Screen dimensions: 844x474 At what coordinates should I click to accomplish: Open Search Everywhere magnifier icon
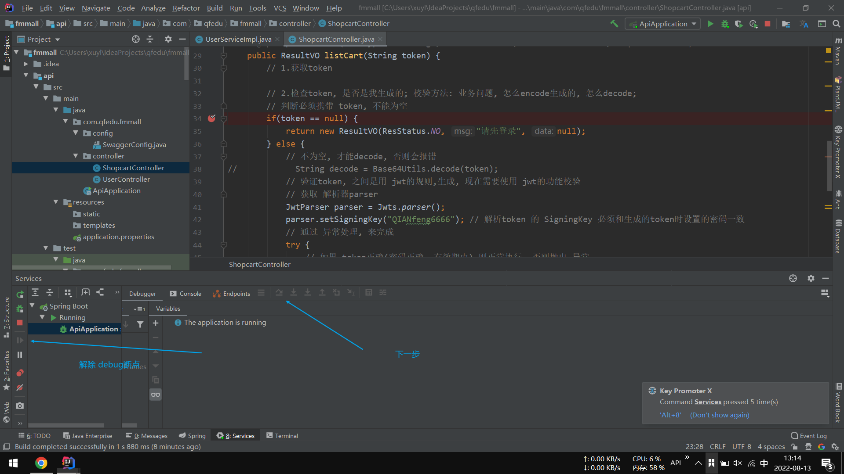(x=836, y=24)
